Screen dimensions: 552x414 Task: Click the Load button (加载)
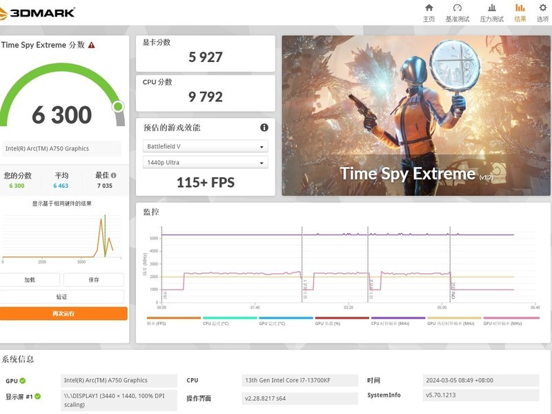[30, 280]
